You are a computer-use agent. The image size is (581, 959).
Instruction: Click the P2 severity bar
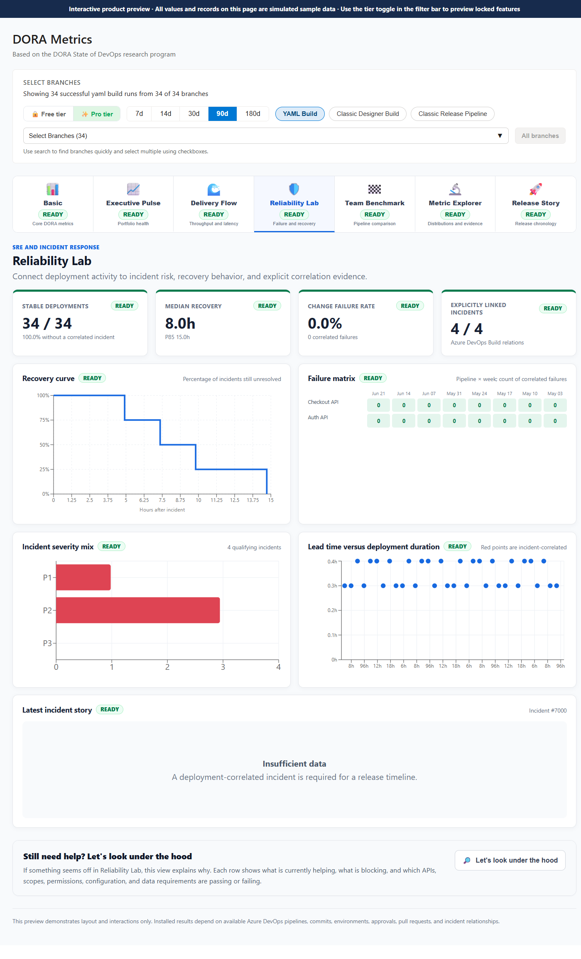tap(138, 610)
